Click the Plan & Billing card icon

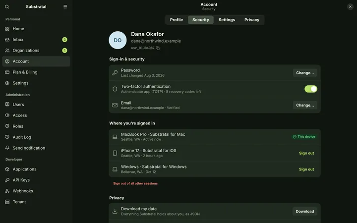pos(7,72)
